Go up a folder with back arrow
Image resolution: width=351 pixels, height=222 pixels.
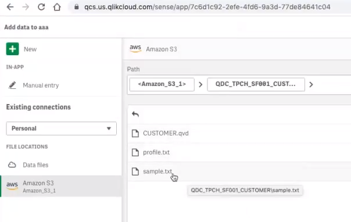[x=135, y=114]
